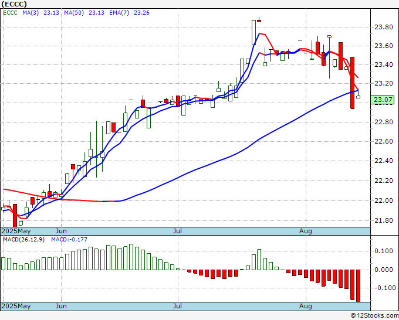This screenshot has width=399, height=320.
Task: Click Jun on the MACD panel time axis
Action: 61,306
